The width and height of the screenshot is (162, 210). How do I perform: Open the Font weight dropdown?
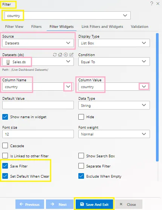tap(114, 134)
